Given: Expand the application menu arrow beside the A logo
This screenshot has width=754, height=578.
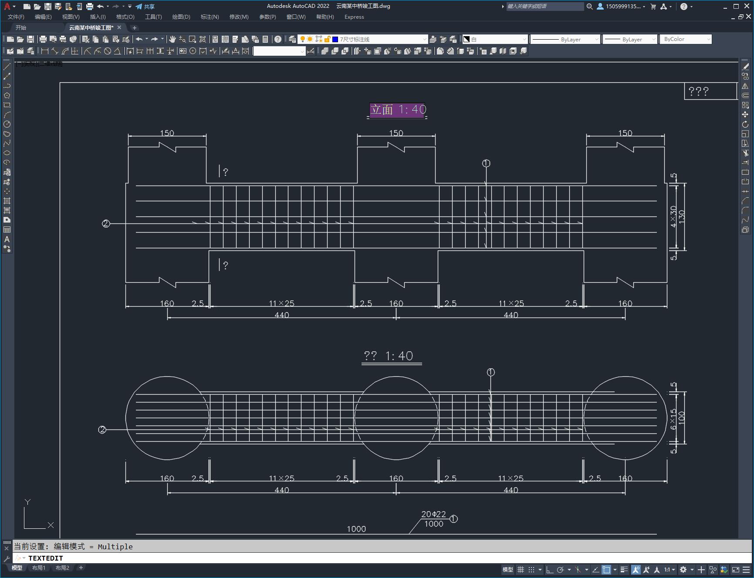Looking at the screenshot, I should [14, 7].
